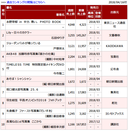128x131 pixels.
Task: Click editor (編)朝日新聞出版 in author row
Action: click(x=53, y=84)
